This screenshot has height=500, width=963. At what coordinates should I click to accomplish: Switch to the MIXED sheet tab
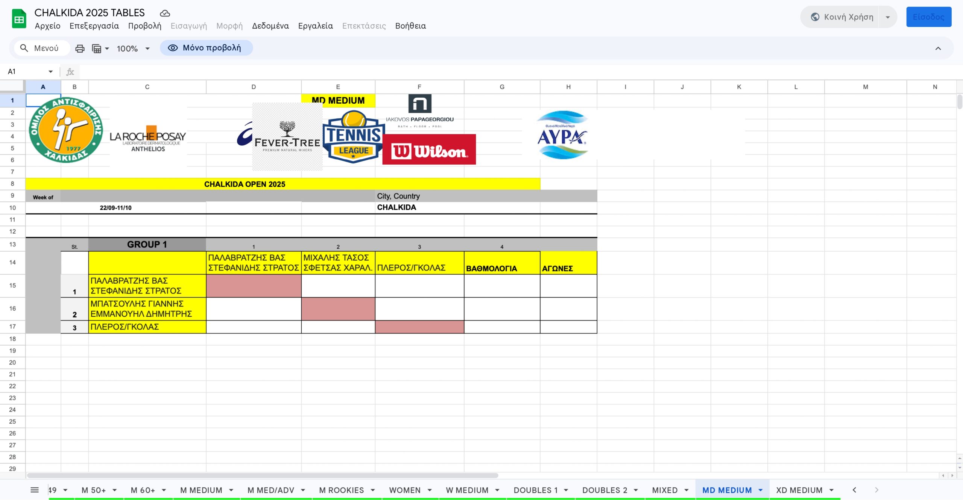point(665,490)
